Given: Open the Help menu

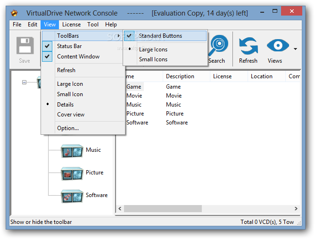Looking at the screenshot, I should tap(111, 25).
